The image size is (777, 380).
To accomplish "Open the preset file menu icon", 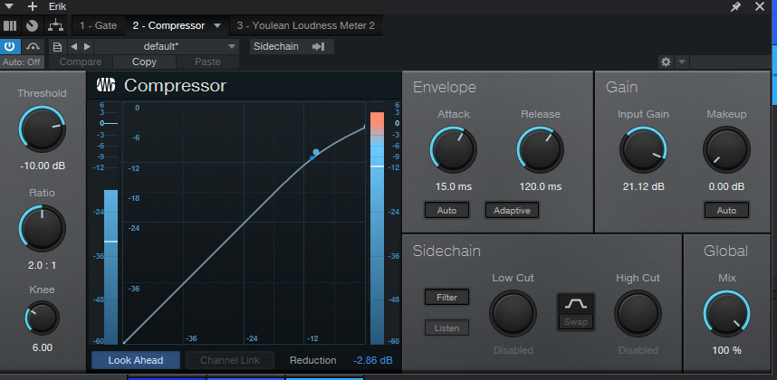I will (57, 47).
